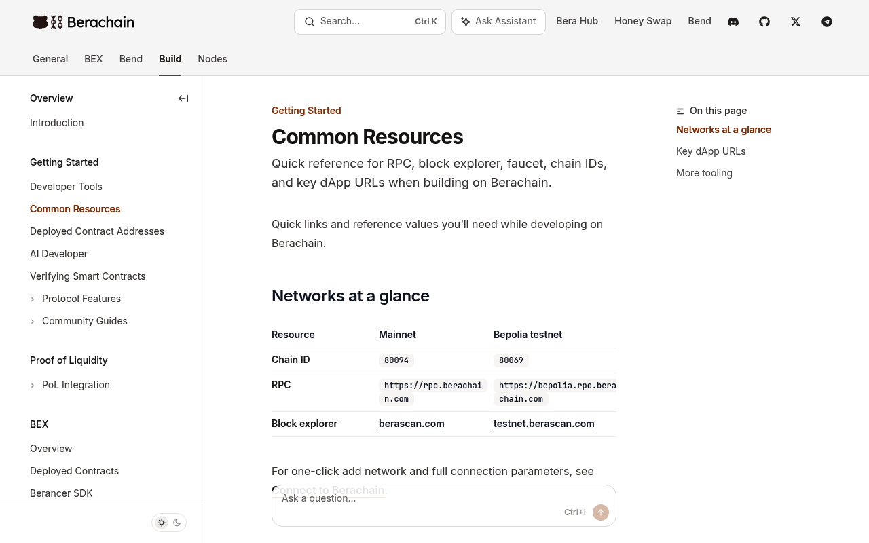
Task: Click Bepolia chain ID 80069
Action: [511, 360]
